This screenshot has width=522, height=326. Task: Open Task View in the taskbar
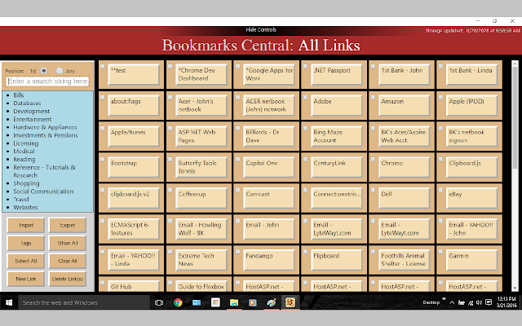point(159,302)
